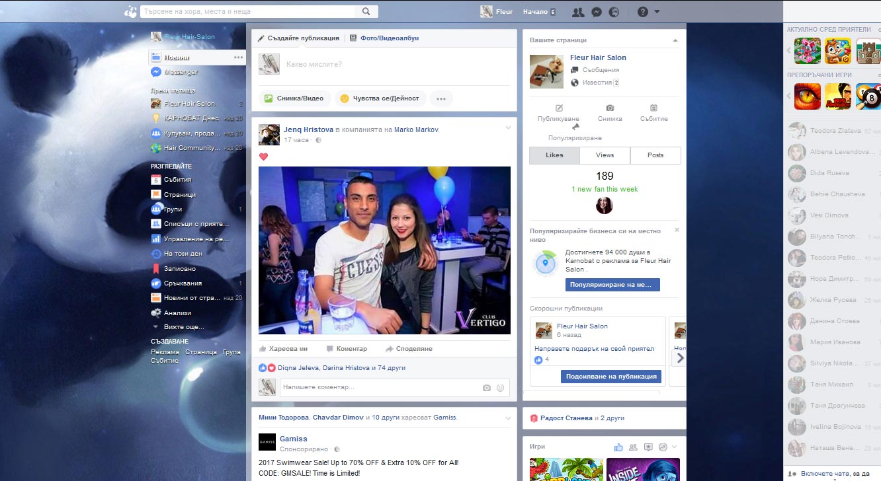
Task: Open the Messenger icon in top bar
Action: [x=596, y=12]
